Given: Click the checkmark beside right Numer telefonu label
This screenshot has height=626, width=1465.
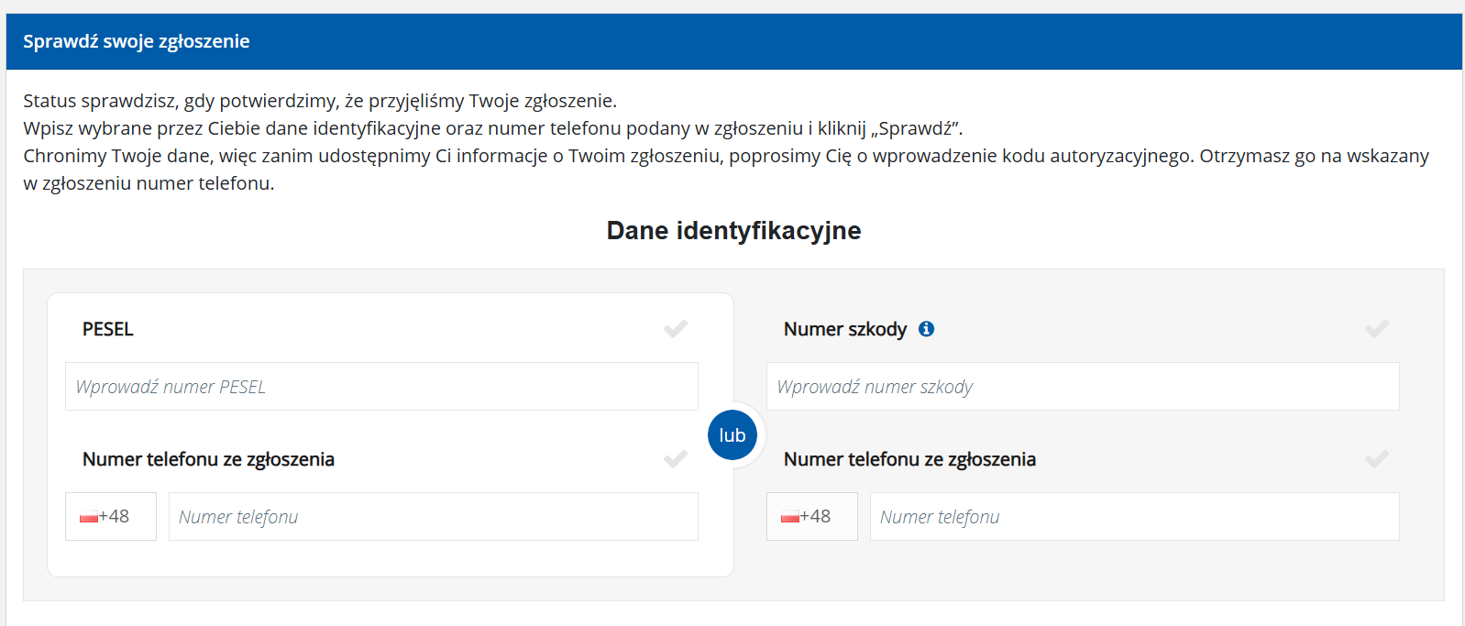Looking at the screenshot, I should (1376, 458).
